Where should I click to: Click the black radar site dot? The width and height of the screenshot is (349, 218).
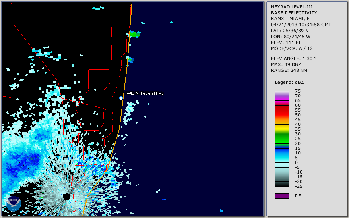pos(66,197)
